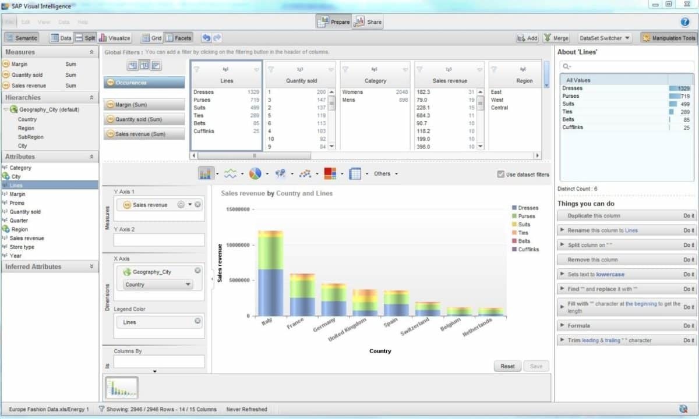Open Others chart types dropdown
The height and width of the screenshot is (419, 699).
pyautogui.click(x=386, y=173)
